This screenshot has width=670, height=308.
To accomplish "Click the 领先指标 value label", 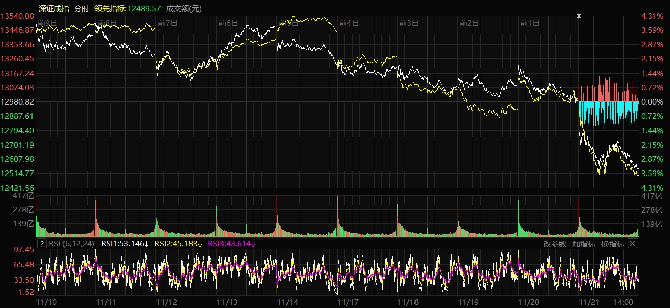I will tap(127, 8).
